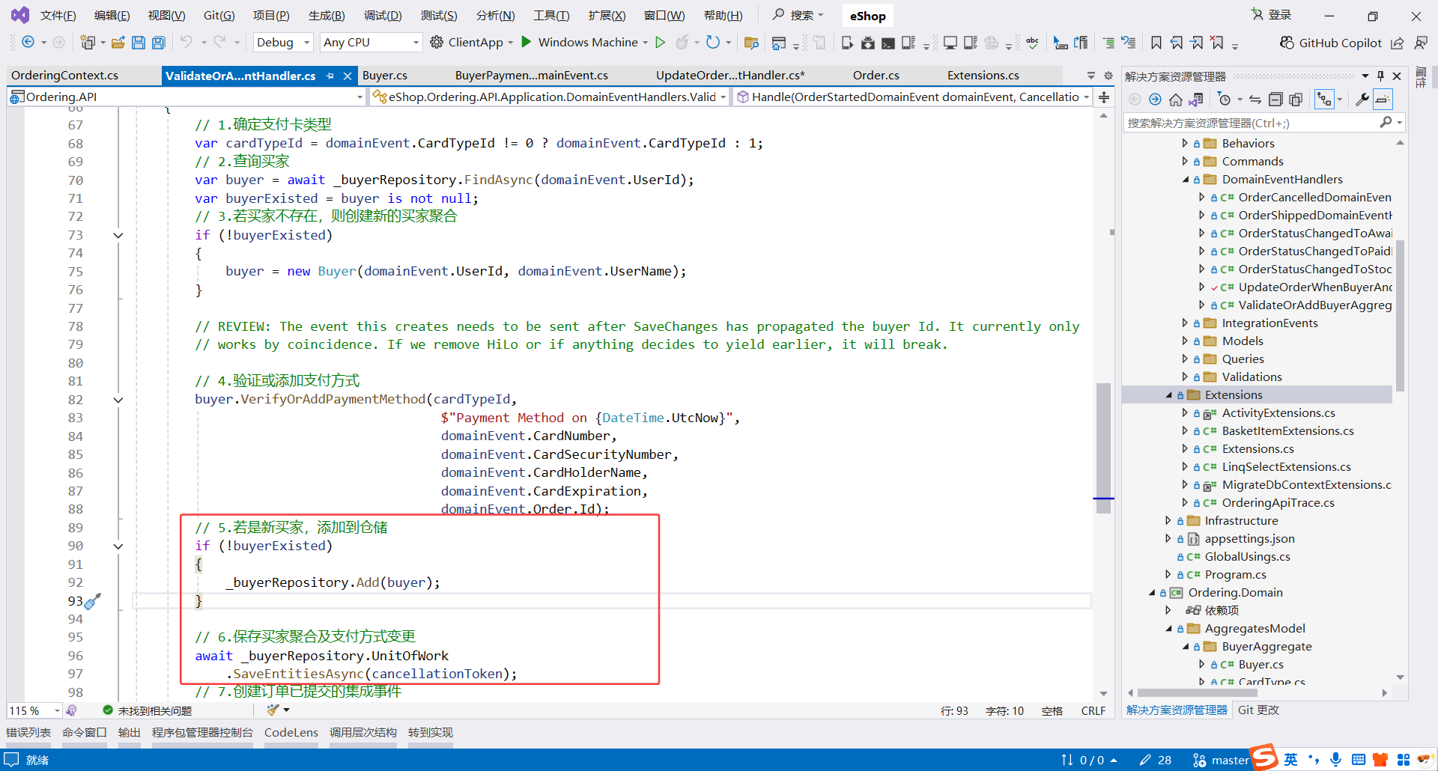Toggle code folding at line 73

click(118, 235)
